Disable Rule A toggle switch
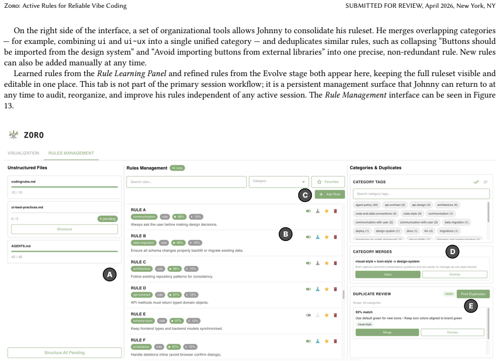The width and height of the screenshot is (499, 361). [x=308, y=211]
